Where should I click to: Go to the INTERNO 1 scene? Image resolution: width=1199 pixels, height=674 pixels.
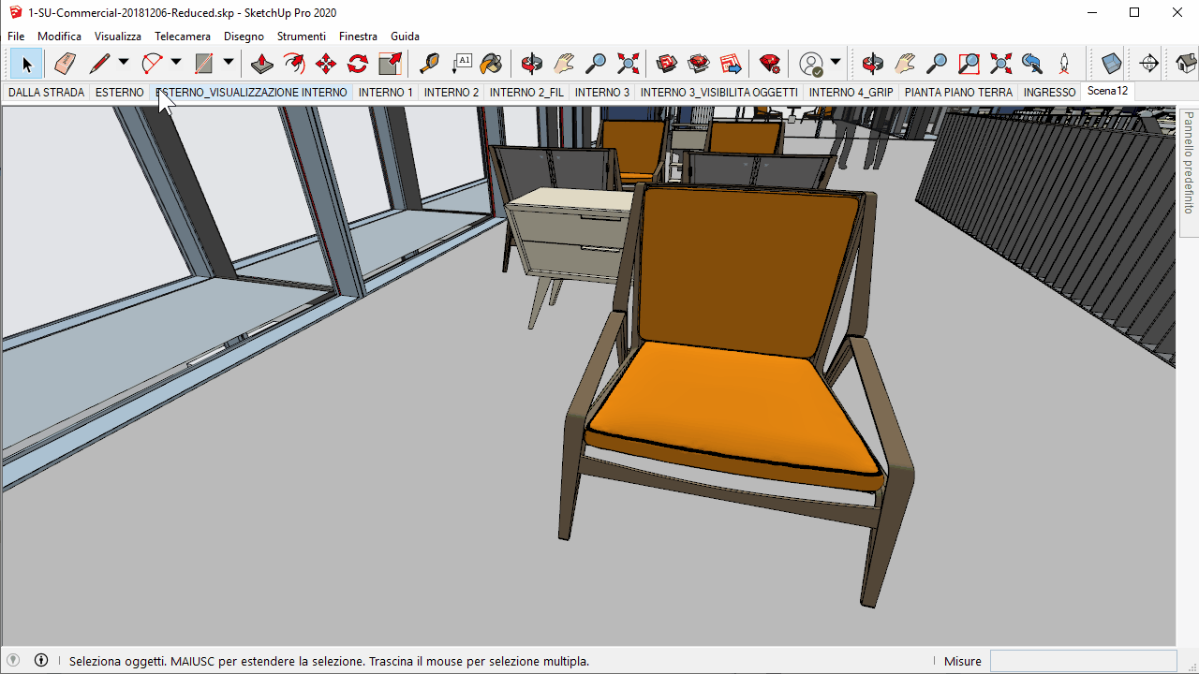click(x=386, y=93)
